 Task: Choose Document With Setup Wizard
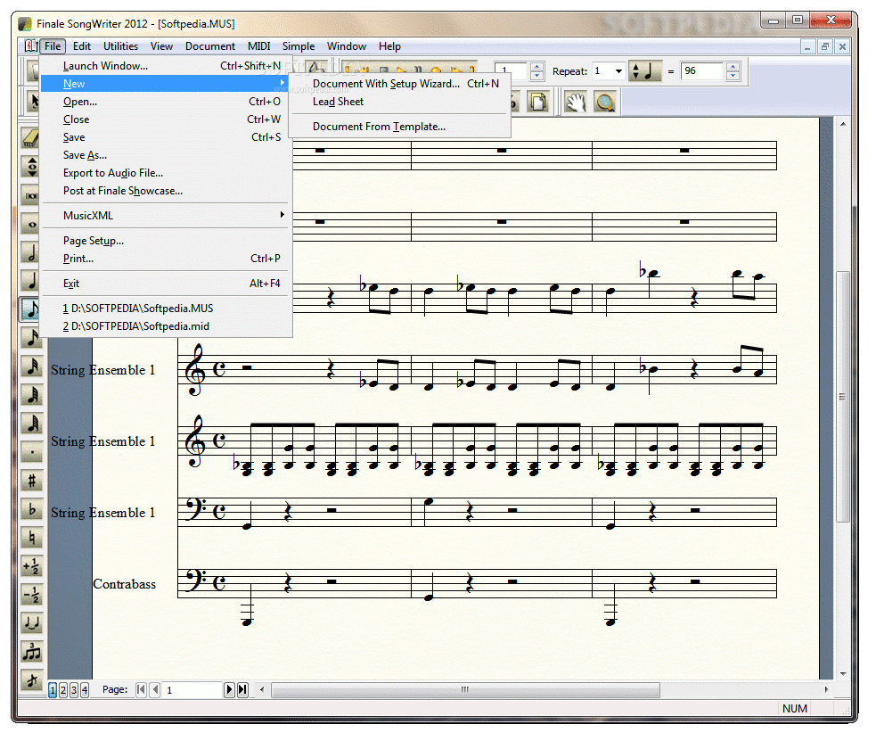click(400, 83)
